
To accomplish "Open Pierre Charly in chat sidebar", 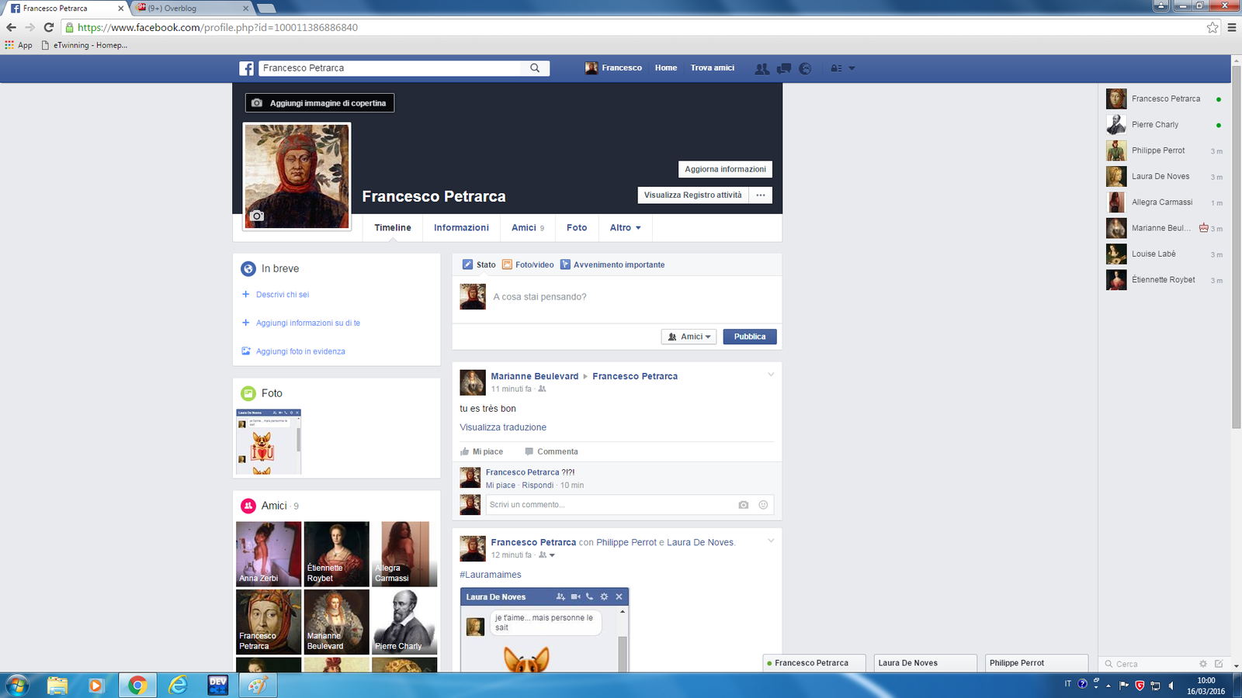I will pos(1164,125).
